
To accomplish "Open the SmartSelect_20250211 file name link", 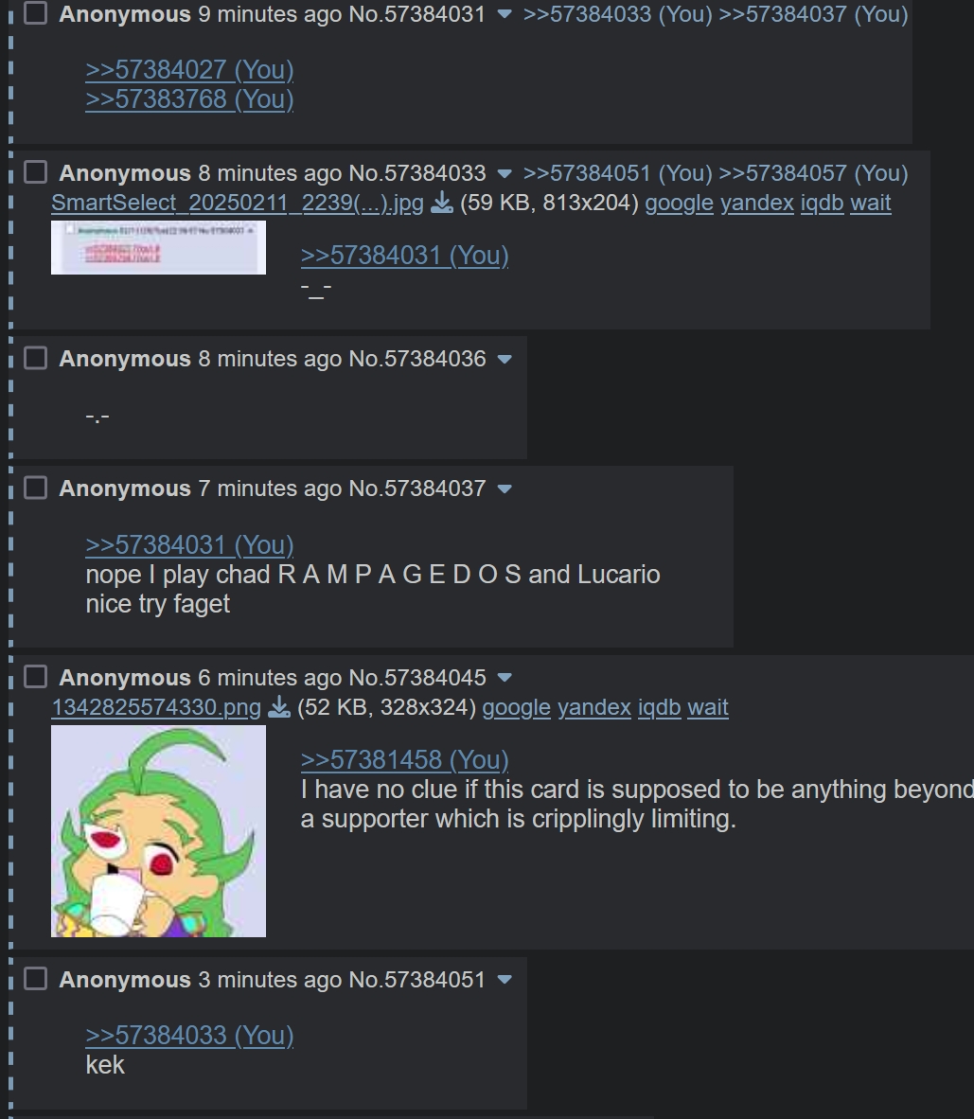I will (x=238, y=203).
